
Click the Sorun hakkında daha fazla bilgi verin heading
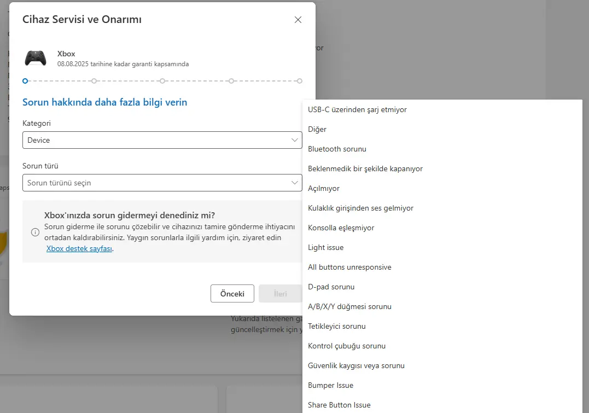pos(105,102)
